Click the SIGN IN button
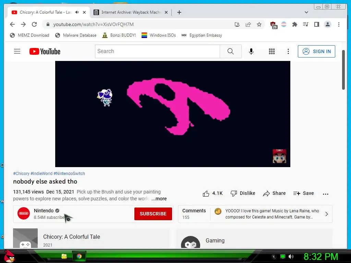The width and height of the screenshot is (351, 263). pos(316,51)
